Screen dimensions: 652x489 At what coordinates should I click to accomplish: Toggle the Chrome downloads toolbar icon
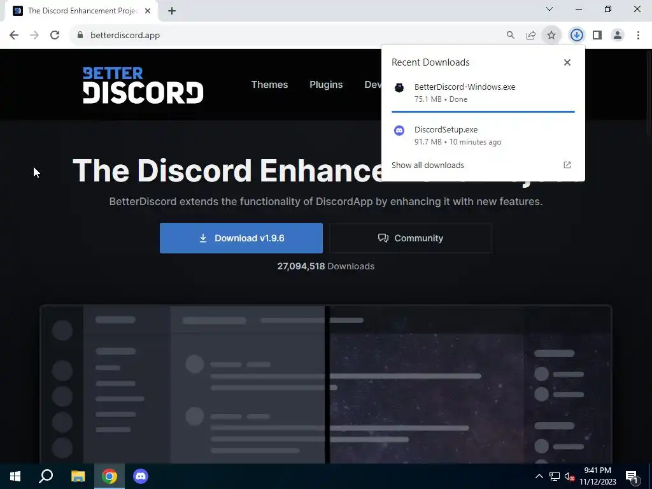pos(576,36)
